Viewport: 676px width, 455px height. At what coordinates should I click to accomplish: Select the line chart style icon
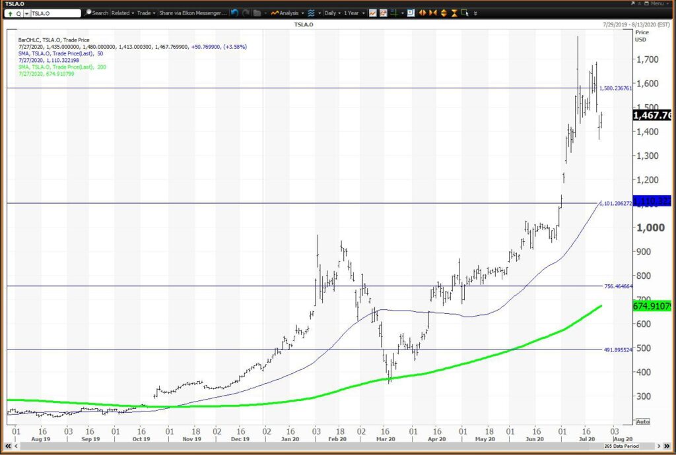372,13
